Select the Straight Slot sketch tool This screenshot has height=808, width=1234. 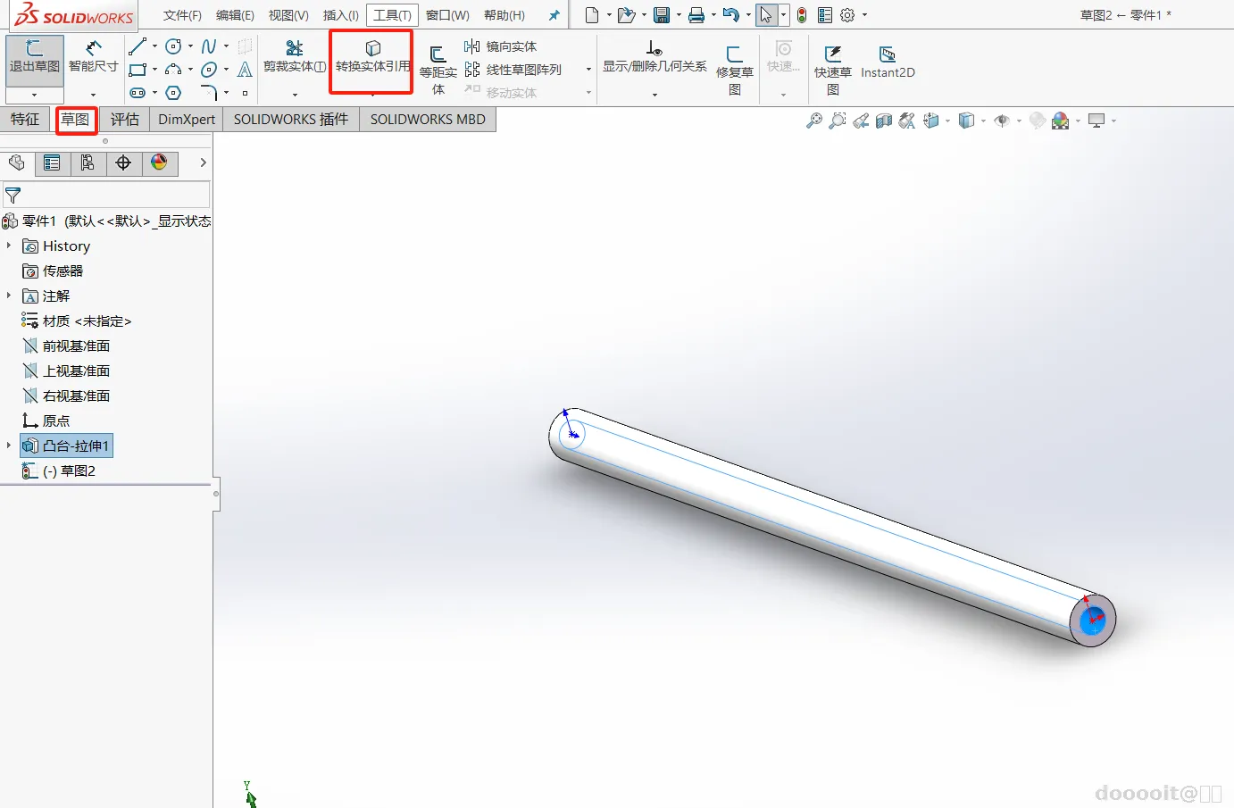click(x=138, y=93)
